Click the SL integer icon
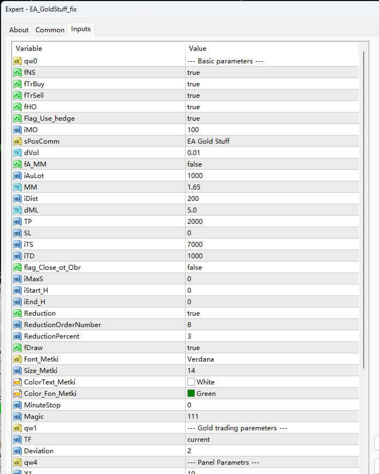379x474 pixels. pyautogui.click(x=17, y=233)
